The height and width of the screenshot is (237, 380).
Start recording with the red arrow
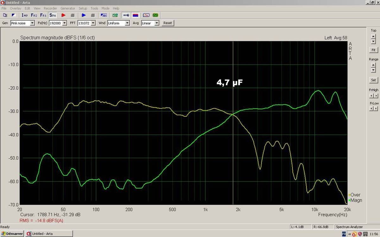[63, 15]
